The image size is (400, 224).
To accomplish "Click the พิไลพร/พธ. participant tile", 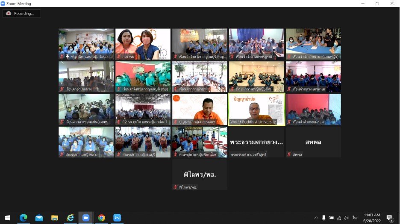I will click(x=200, y=175).
